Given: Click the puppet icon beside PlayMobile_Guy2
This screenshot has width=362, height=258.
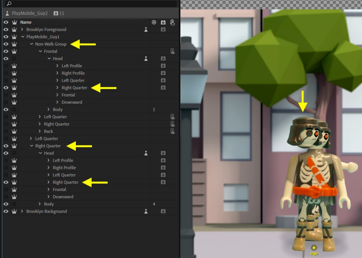Looking at the screenshot, I should tap(7, 13).
